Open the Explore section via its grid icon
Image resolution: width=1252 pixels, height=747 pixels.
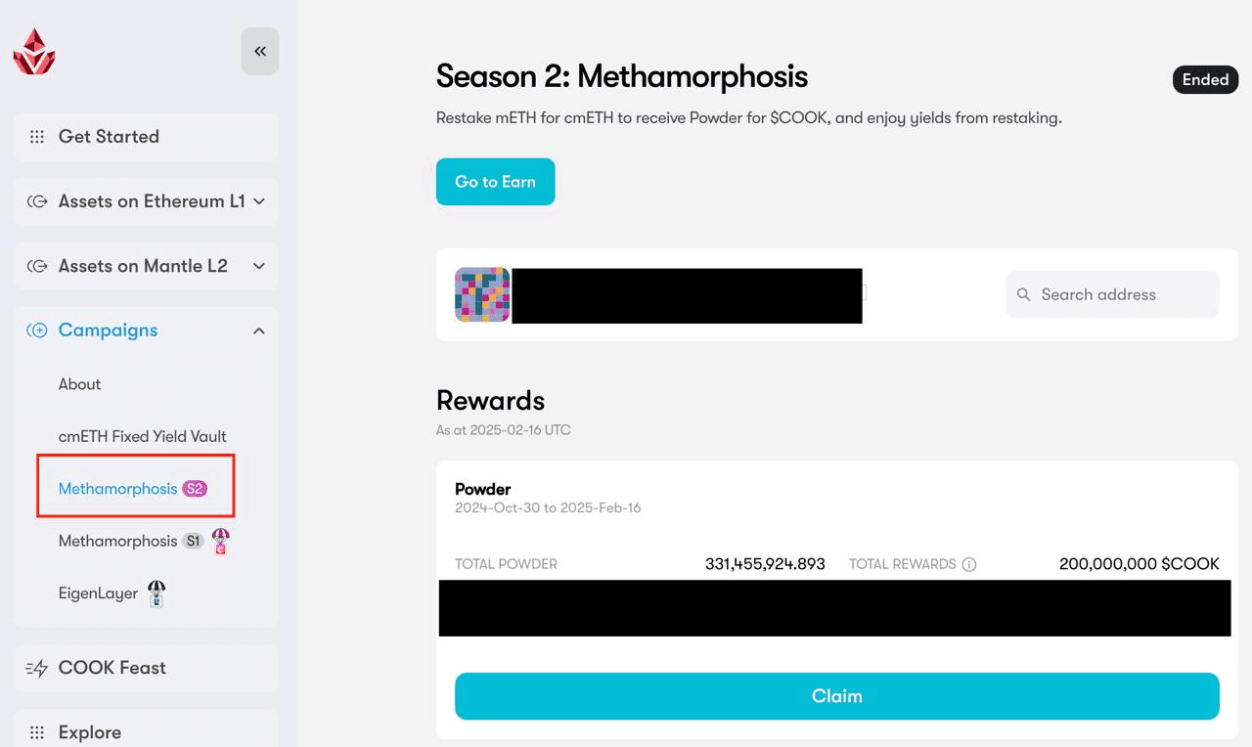(37, 731)
